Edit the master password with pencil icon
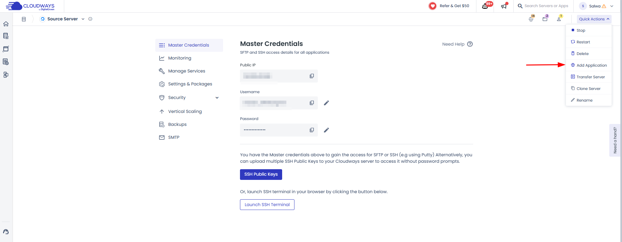The image size is (622, 242). click(327, 130)
